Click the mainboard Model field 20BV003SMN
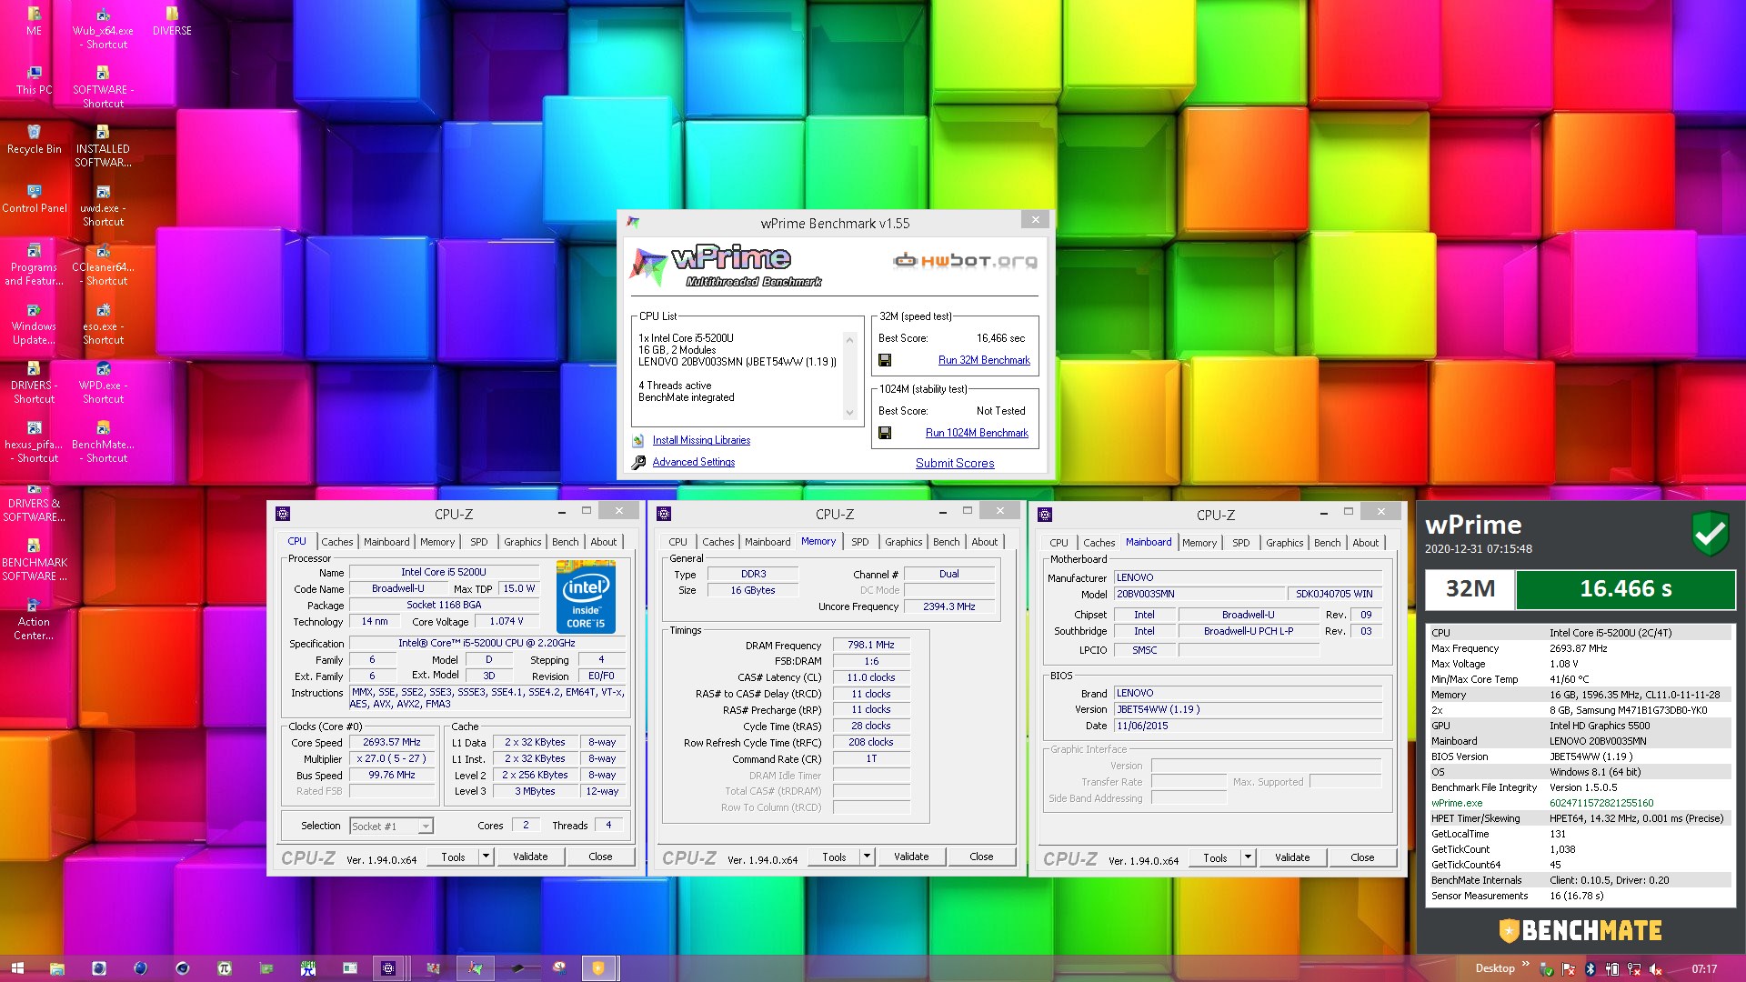Viewport: 1746px width, 982px height. coord(1200,594)
